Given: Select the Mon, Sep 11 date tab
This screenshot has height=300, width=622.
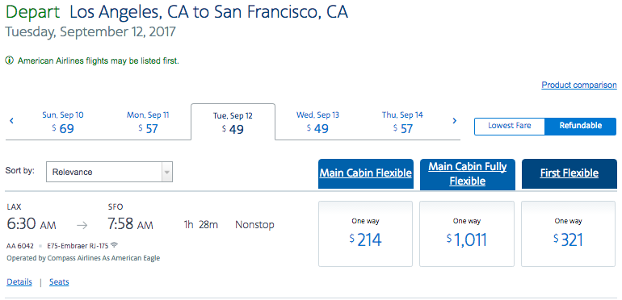Looking at the screenshot, I should 148,122.
